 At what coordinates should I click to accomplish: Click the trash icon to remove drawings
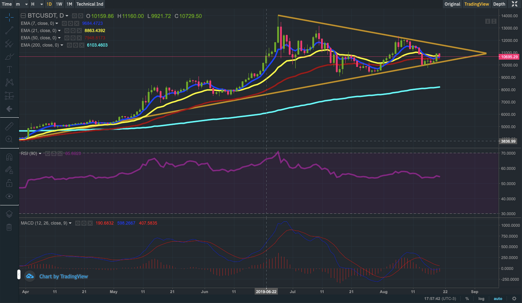tap(9, 227)
